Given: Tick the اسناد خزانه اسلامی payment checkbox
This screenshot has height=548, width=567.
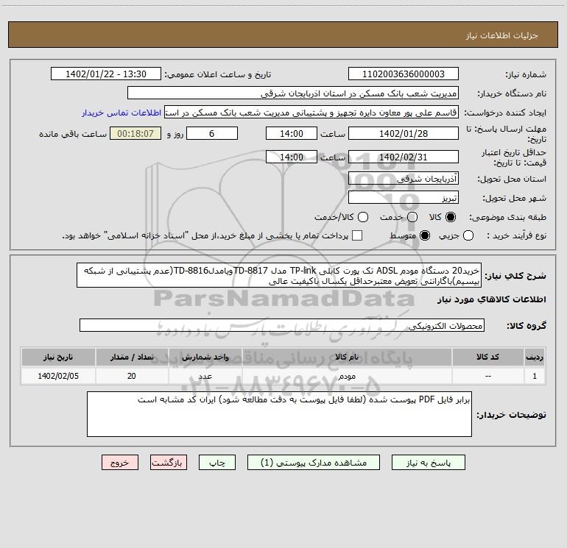Looking at the screenshot, I should point(357,235).
